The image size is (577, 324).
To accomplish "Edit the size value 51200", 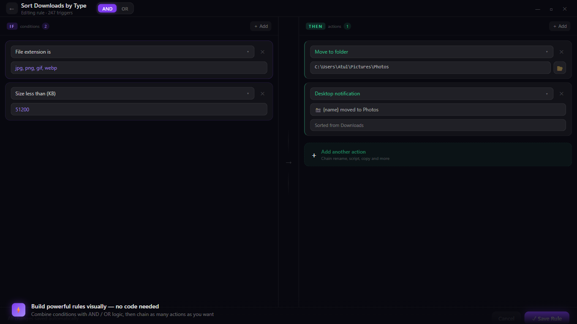I will click(139, 109).
